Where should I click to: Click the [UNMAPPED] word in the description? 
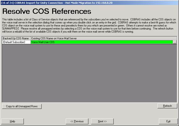point(11,29)
